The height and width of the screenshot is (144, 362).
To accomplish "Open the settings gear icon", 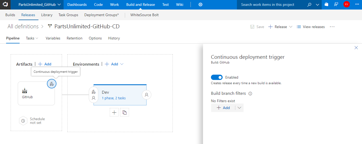I will (x=201, y=4).
